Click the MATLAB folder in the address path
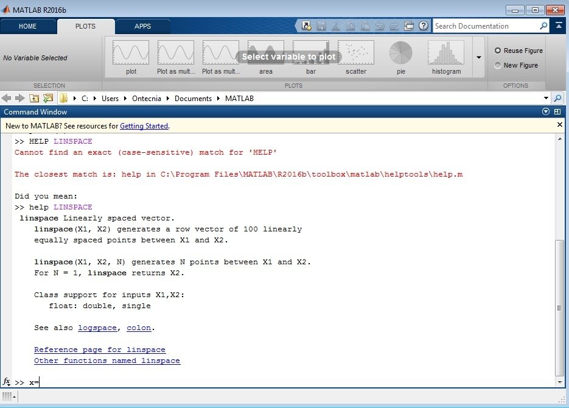Viewport: 569px width, 408px height. click(239, 99)
